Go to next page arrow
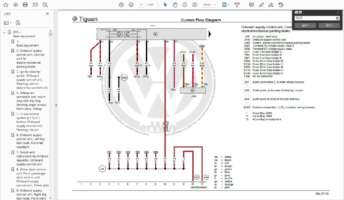Screen dimensions: 344x200 [x=131, y=5]
